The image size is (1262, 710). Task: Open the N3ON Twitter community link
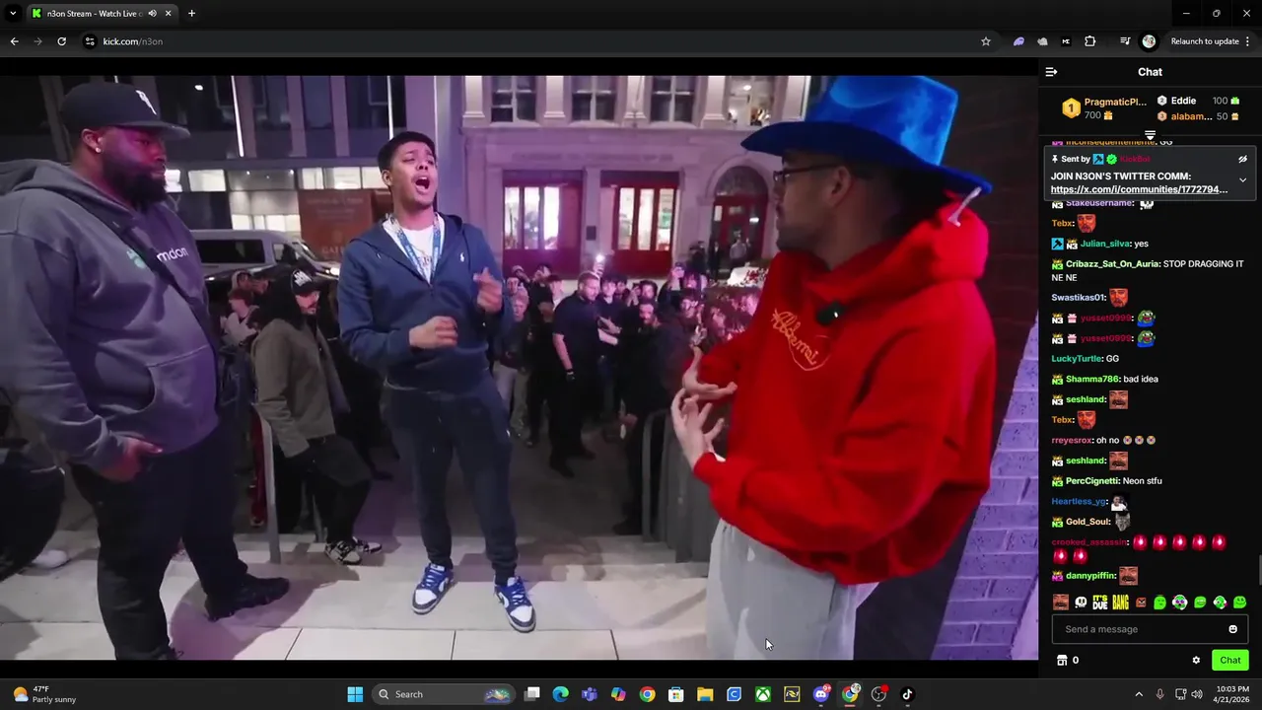[1139, 189]
